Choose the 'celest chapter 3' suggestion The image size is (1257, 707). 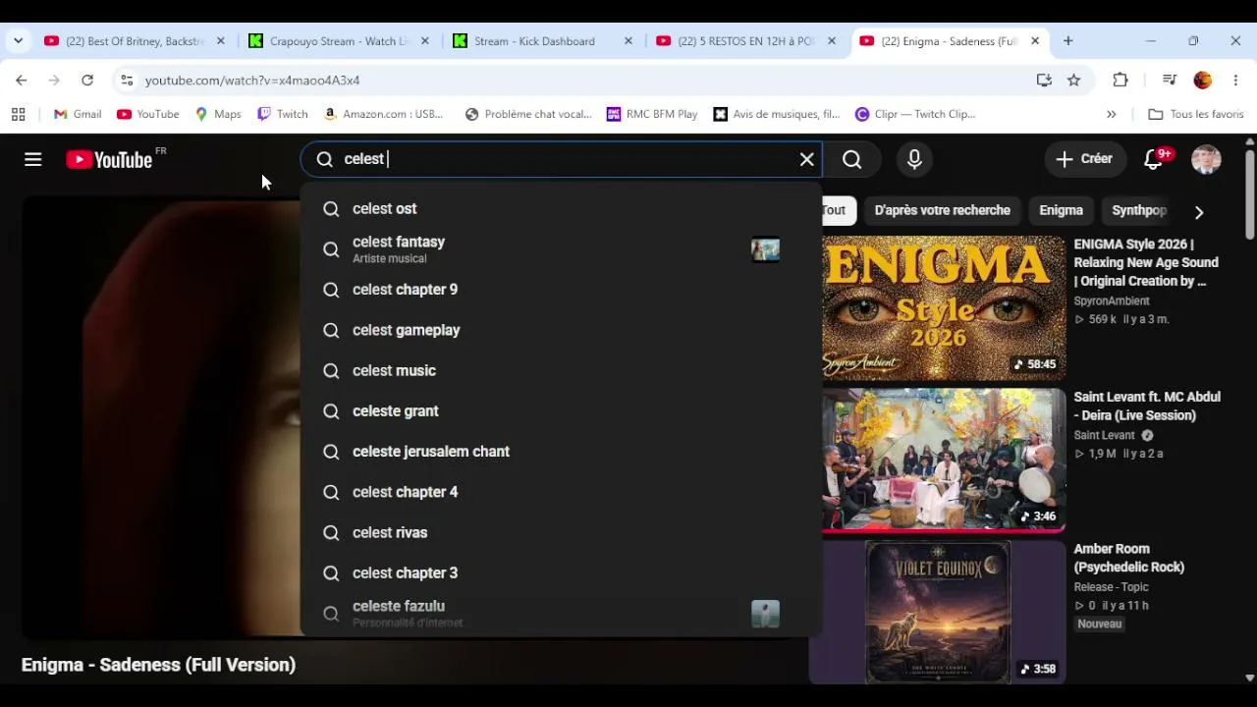561,572
